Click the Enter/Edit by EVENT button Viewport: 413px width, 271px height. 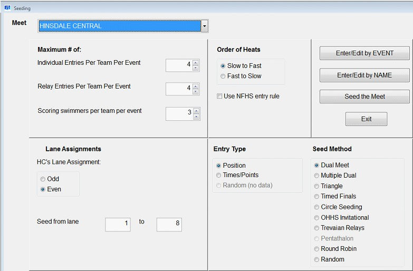click(364, 53)
